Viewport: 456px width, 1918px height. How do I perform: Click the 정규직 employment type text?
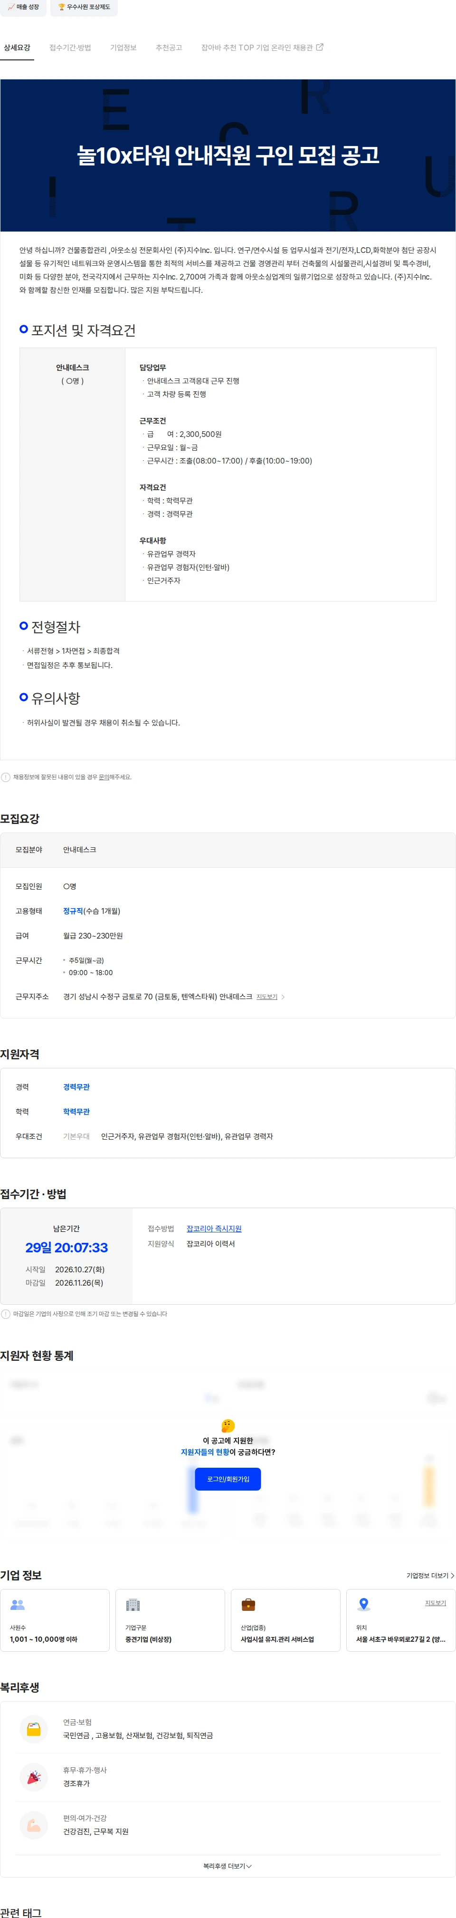[73, 911]
